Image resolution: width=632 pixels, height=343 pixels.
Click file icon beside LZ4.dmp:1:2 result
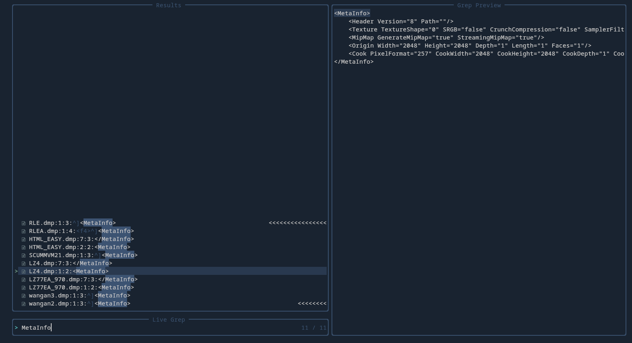pyautogui.click(x=24, y=271)
